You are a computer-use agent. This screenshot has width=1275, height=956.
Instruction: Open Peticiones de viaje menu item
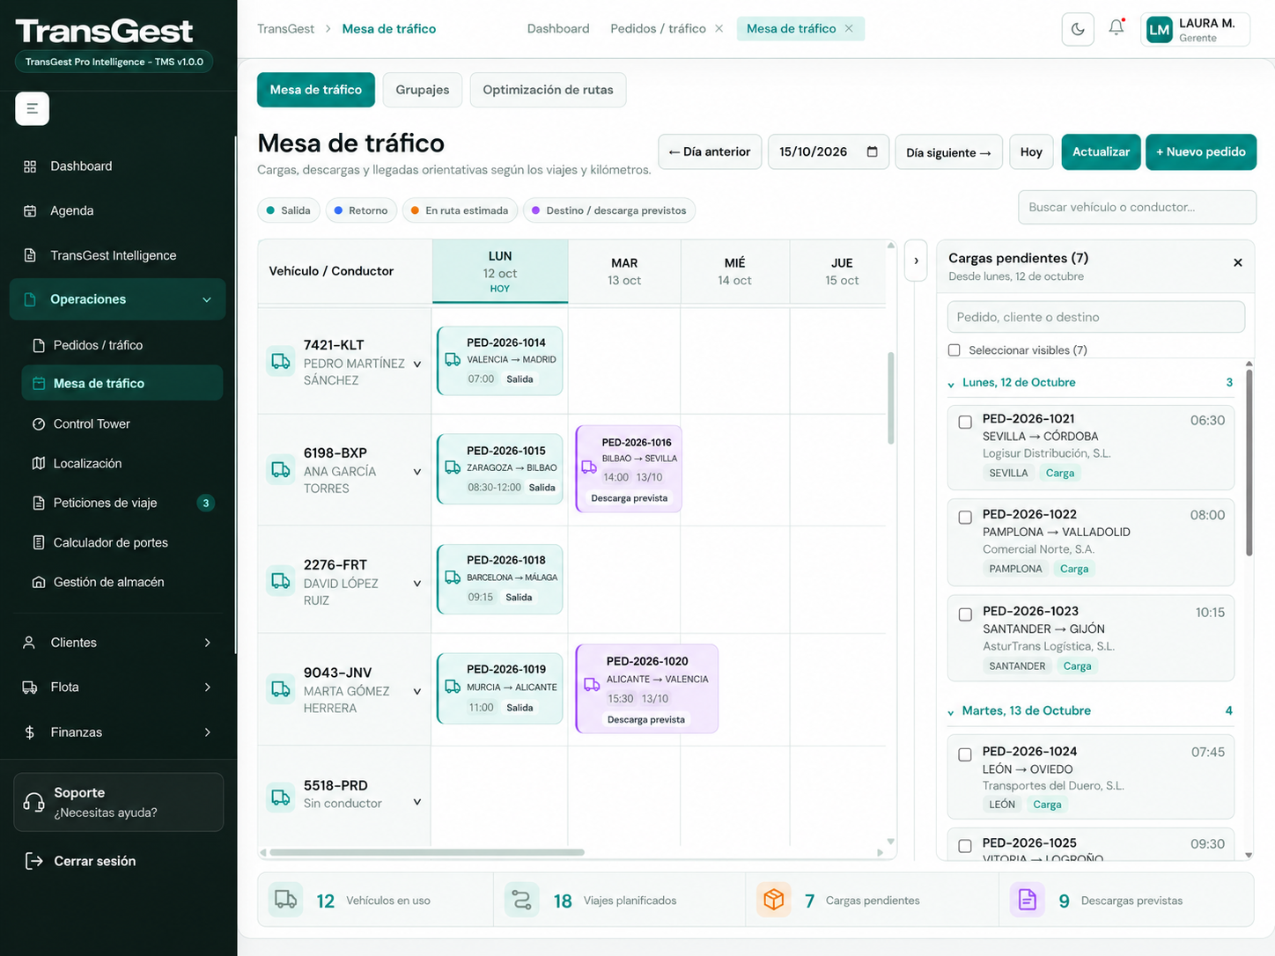(122, 504)
